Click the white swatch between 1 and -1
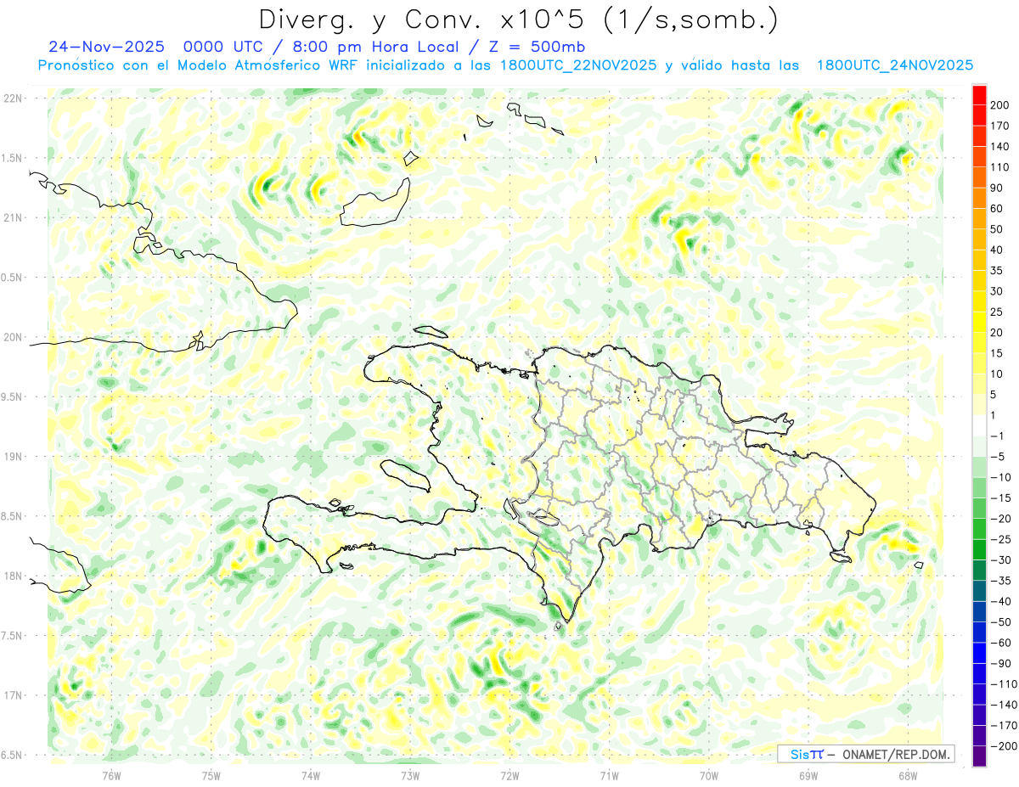This screenshot has height=787, width=1019. point(979,425)
